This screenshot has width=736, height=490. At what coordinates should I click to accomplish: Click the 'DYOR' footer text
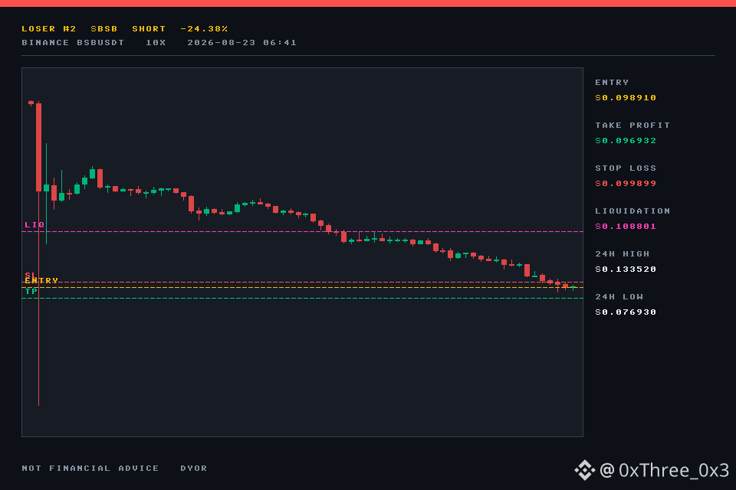coord(194,469)
